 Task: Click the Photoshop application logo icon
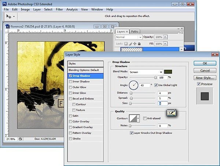click(5, 4)
